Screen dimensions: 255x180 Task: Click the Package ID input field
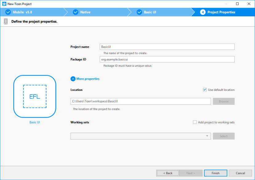[x=167, y=59]
